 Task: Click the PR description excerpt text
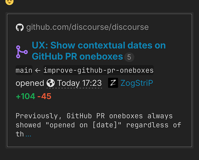pos(98,125)
